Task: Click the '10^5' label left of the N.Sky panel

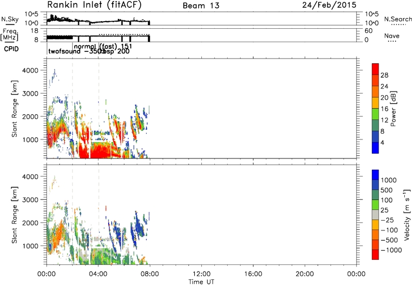Action: coord(32,14)
